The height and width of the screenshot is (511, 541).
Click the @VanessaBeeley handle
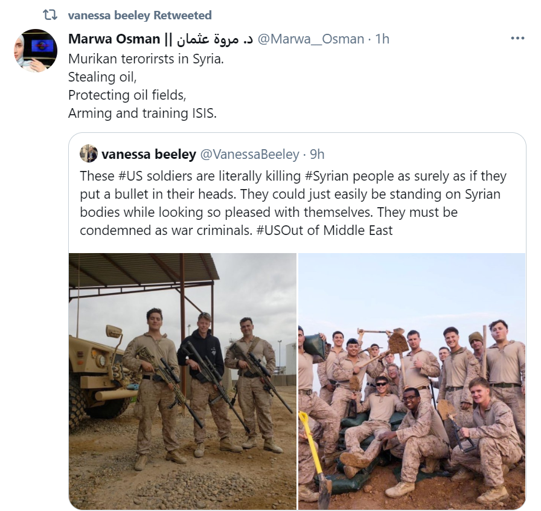(249, 155)
